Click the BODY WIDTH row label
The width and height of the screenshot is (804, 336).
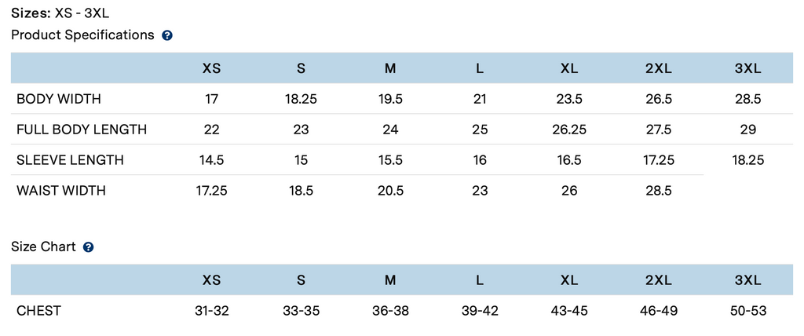[59, 99]
